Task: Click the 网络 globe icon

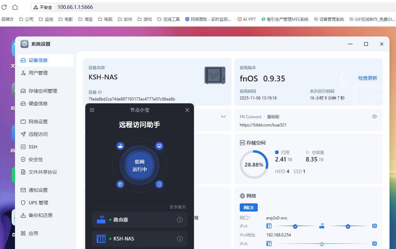Action: tap(242, 196)
